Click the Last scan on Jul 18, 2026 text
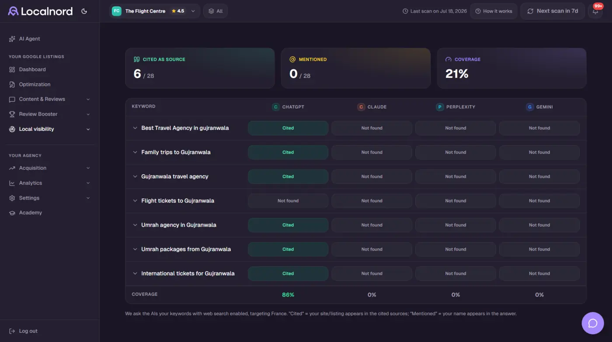This screenshot has width=612, height=342. coord(438,11)
